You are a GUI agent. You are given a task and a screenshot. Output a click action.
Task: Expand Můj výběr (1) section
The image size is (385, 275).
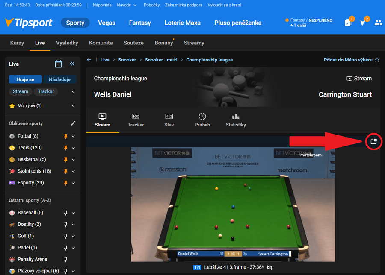[73, 105]
